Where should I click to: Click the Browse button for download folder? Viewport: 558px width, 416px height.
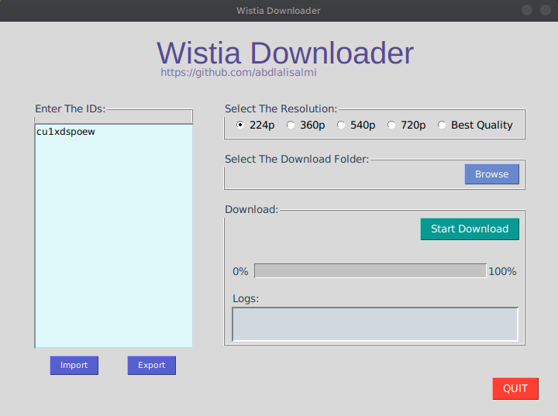point(492,174)
